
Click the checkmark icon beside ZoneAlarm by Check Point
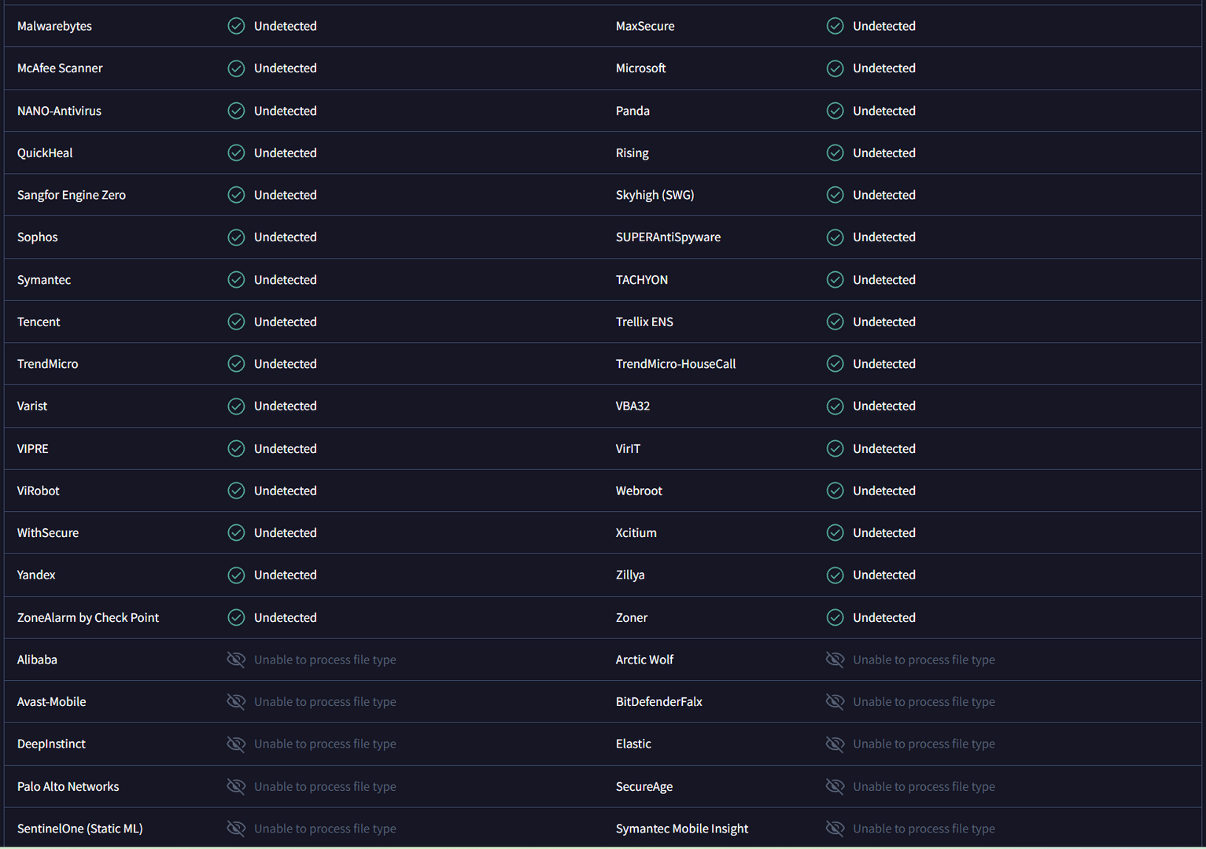point(236,618)
